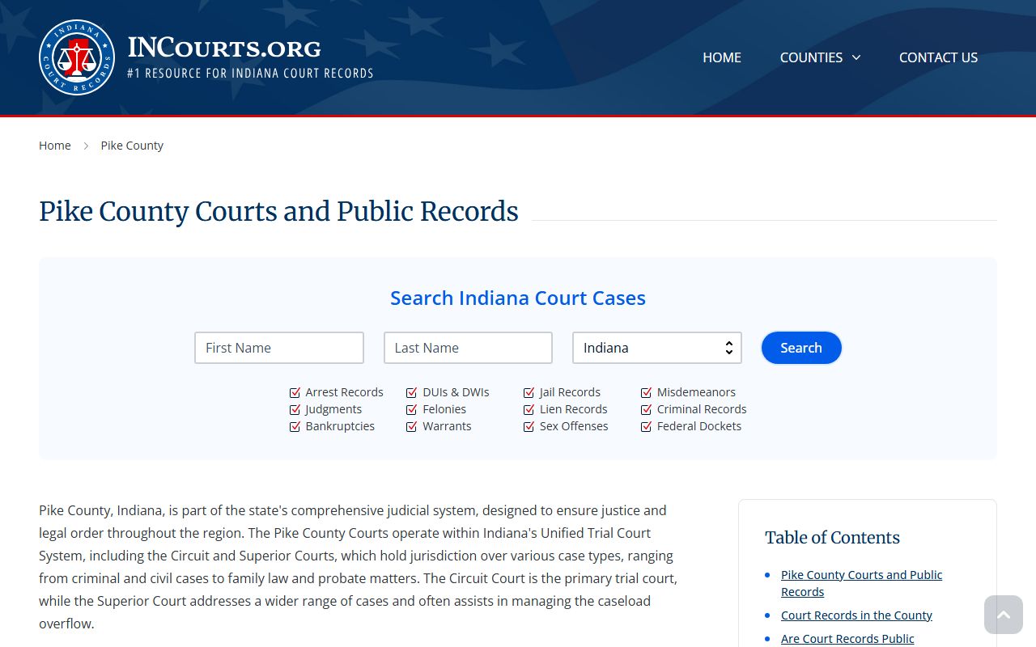Image resolution: width=1036 pixels, height=647 pixels.
Task: Click the Federal Dockets checkmark icon
Action: click(x=647, y=426)
